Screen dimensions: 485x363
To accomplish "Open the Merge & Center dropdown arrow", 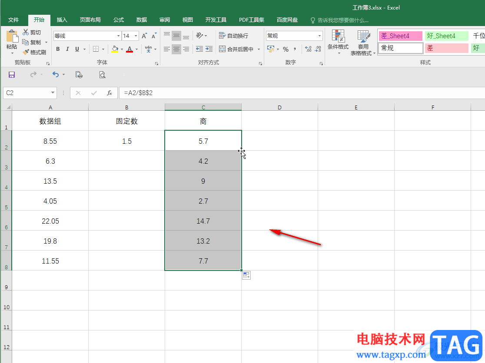I will tap(259, 49).
